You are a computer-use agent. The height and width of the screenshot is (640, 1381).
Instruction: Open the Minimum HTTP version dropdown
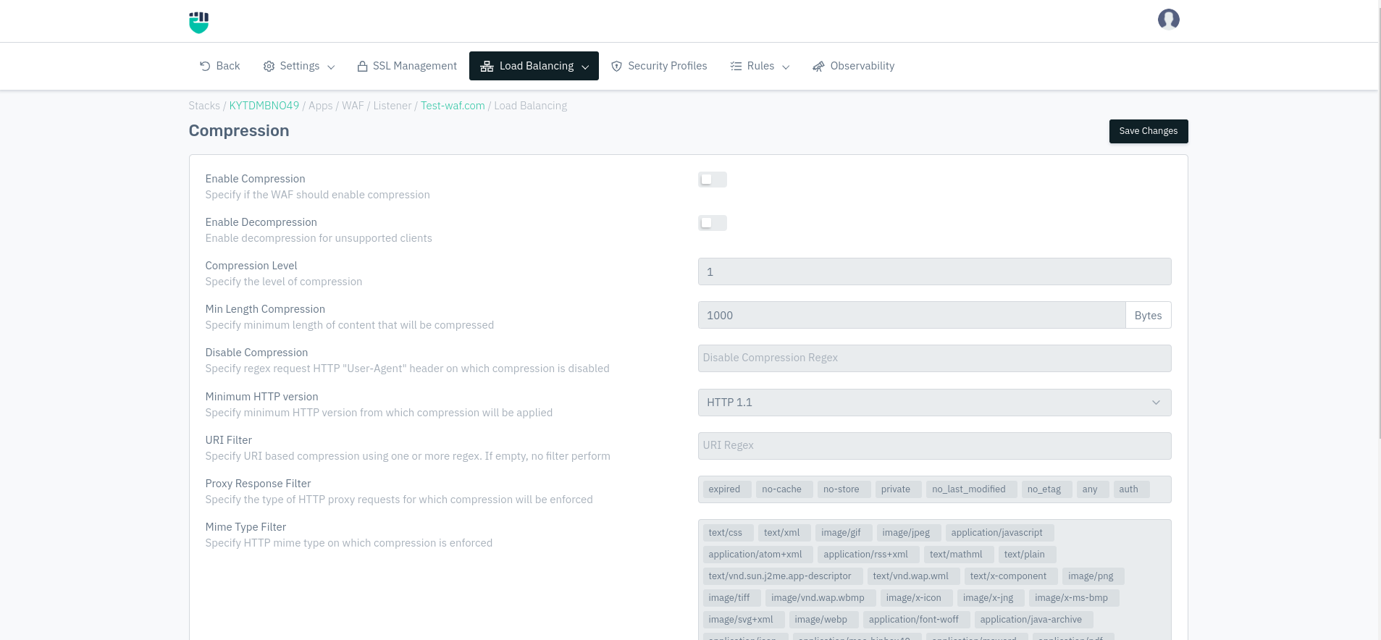pos(934,403)
